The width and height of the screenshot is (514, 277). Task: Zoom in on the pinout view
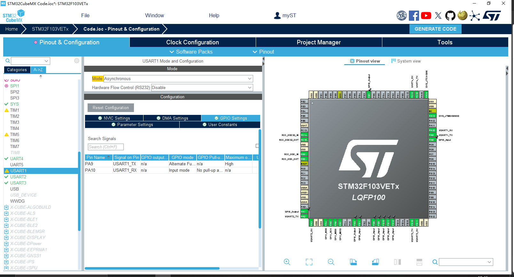(287, 262)
